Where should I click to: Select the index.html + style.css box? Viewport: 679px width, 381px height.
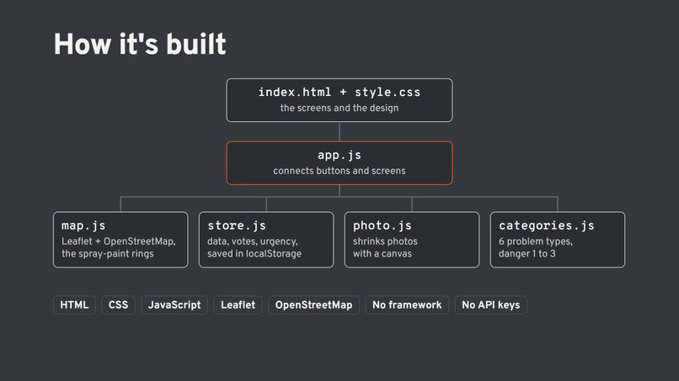point(339,100)
